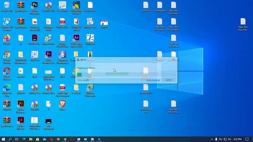Select the red PDF file in second row
This screenshot has width=253, height=142.
coord(62,23)
